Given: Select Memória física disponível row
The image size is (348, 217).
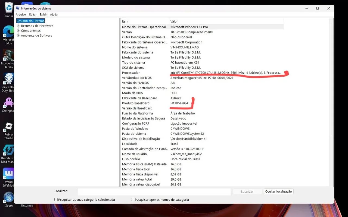Looking at the screenshot, I should point(202,174).
